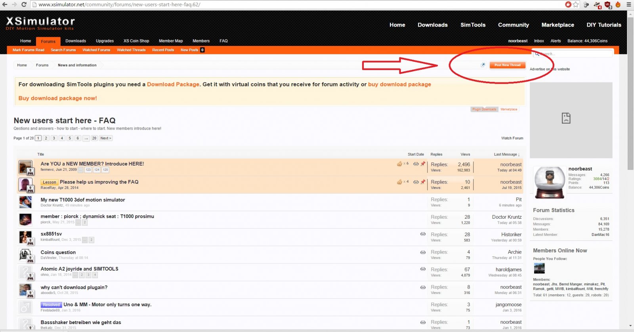Click the watched glasses icon on the sx8851sv thread
This screenshot has height=332, width=634.
(423, 234)
